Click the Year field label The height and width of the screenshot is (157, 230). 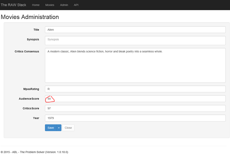click(36, 117)
